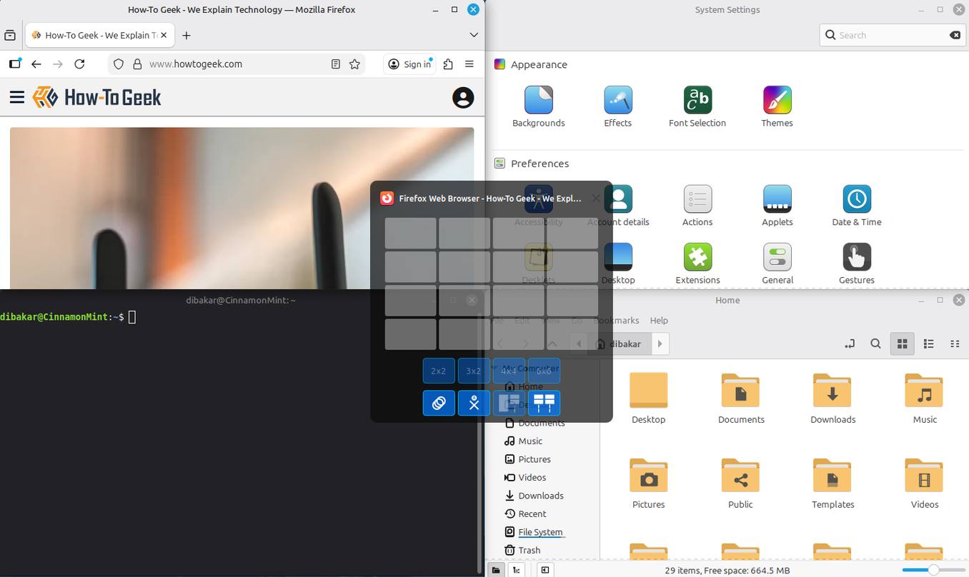
Task: Show tree view sidebar via status bar button
Action: coord(516,570)
